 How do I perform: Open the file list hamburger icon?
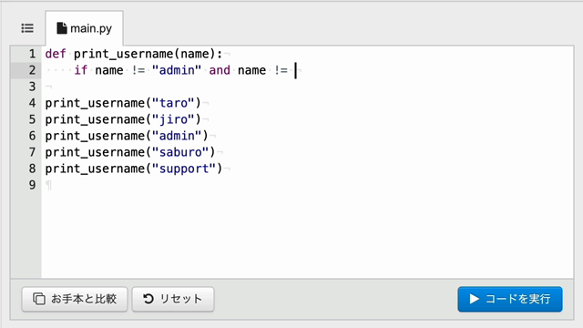27,28
